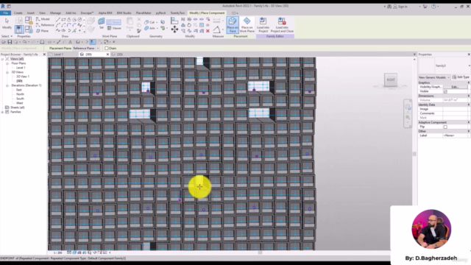The width and height of the screenshot is (471, 265).
Task: Click the Place on Face button
Action: 233,24
